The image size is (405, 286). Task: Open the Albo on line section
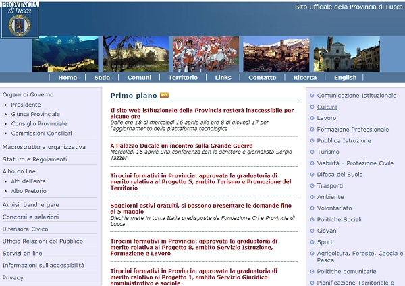19,171
